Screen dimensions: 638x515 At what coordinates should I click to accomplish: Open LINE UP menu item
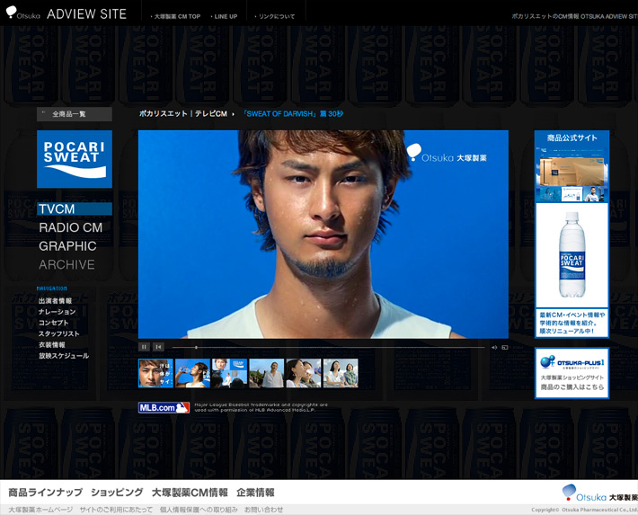[224, 17]
